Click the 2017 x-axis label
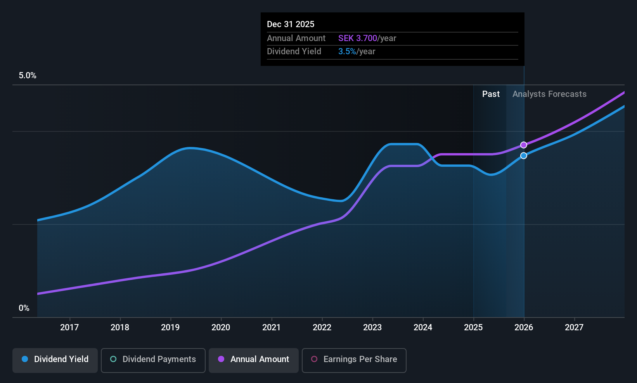 point(69,328)
